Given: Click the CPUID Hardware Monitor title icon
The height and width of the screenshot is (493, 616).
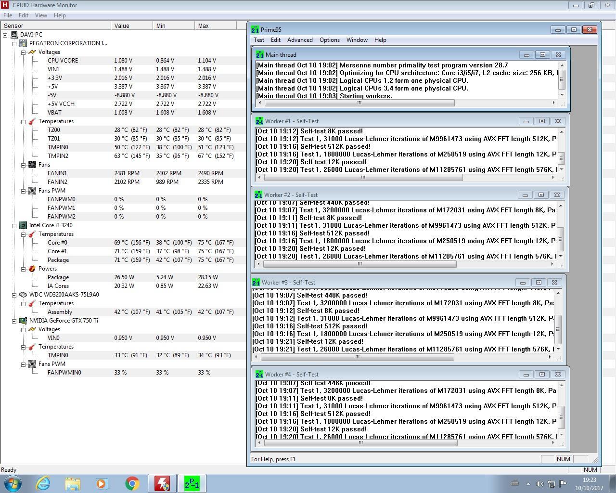Looking at the screenshot, I should point(5,5).
